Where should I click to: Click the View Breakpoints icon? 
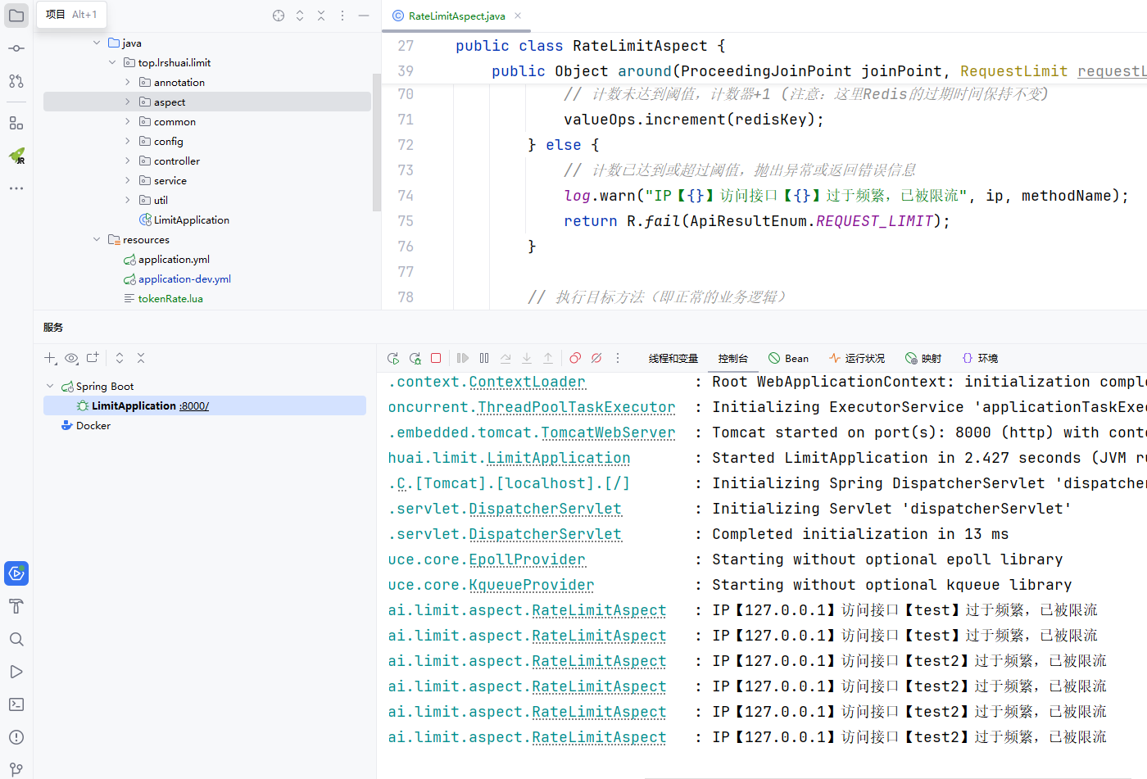point(575,358)
